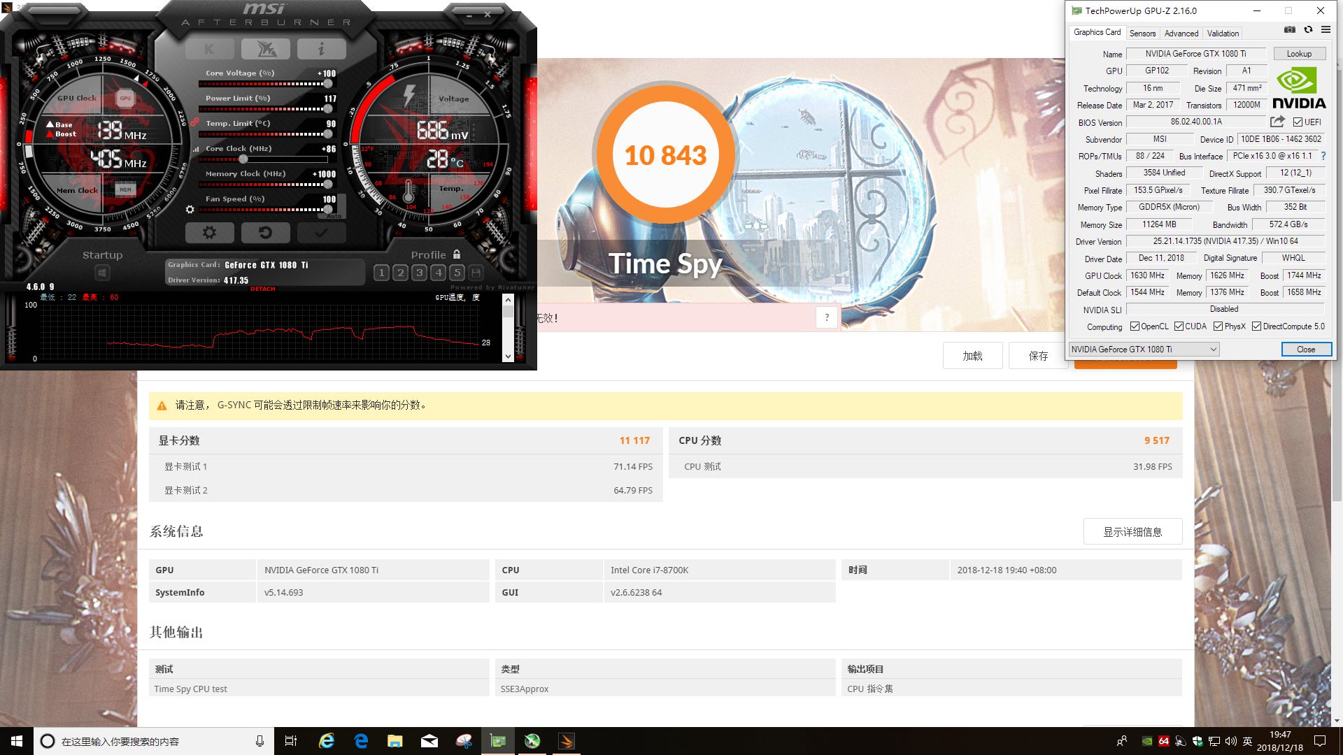The height and width of the screenshot is (755, 1343).
Task: Click the Memory Clock slider handle
Action: click(x=327, y=185)
